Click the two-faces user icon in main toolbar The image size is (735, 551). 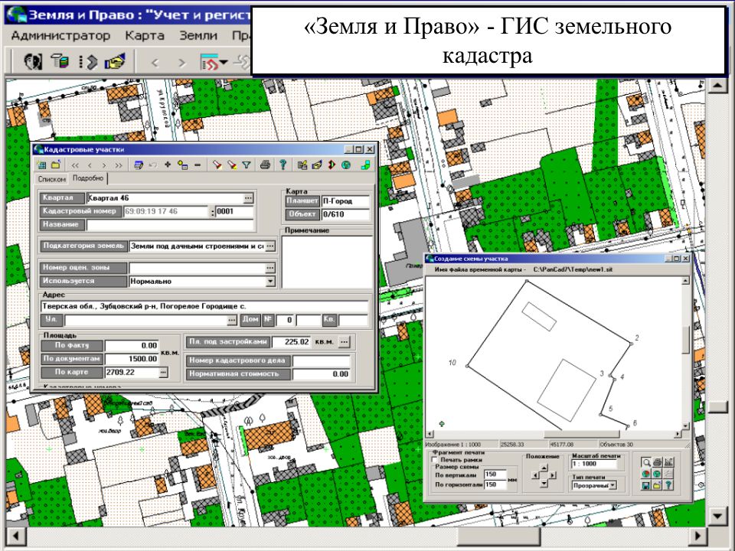tap(33, 61)
